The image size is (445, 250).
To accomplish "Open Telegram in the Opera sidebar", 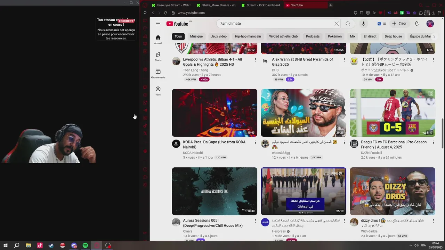I will click(x=145, y=110).
